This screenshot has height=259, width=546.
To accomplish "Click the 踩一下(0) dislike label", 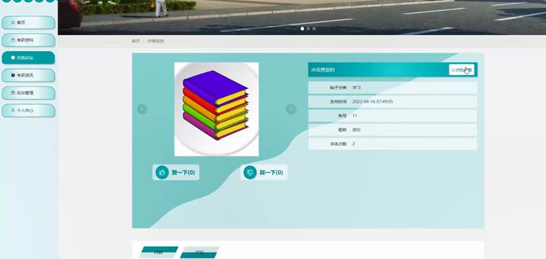I will pyautogui.click(x=271, y=173).
